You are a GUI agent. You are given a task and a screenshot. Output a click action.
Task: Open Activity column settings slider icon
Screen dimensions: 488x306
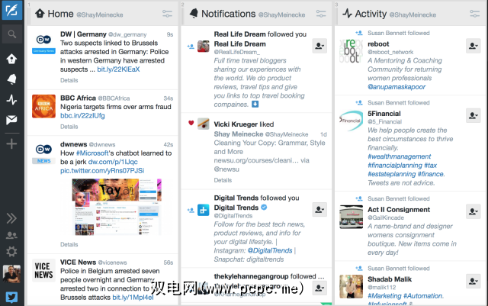click(474, 14)
